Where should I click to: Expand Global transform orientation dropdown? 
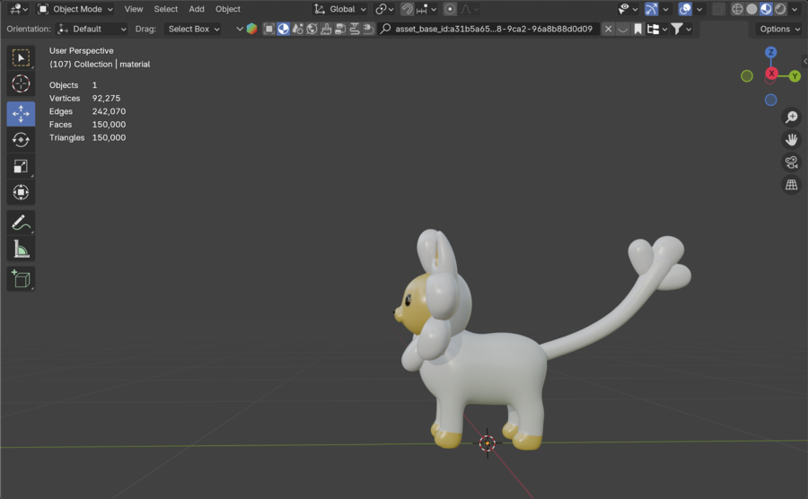coord(340,9)
